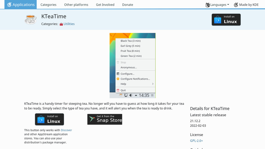
Task: Open the Utilities category link
Action: [x=69, y=24]
